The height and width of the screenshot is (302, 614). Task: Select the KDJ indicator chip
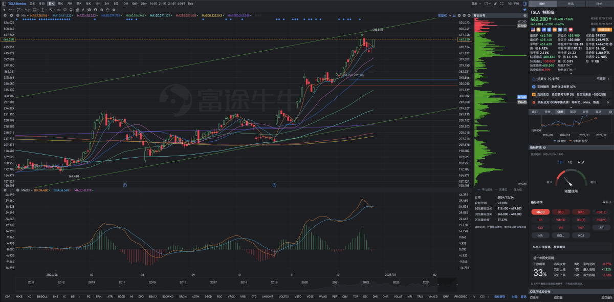[581, 235]
